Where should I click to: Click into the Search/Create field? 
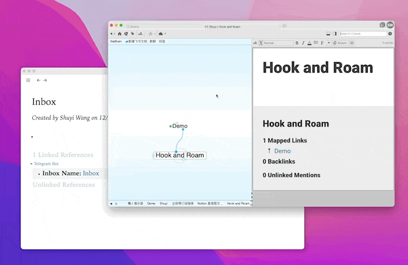363,34
